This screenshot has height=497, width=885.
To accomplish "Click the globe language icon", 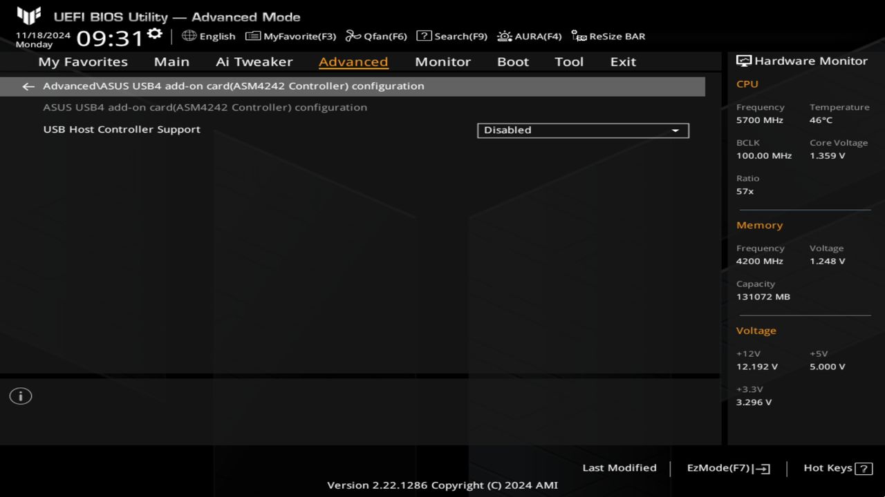I will pos(189,35).
